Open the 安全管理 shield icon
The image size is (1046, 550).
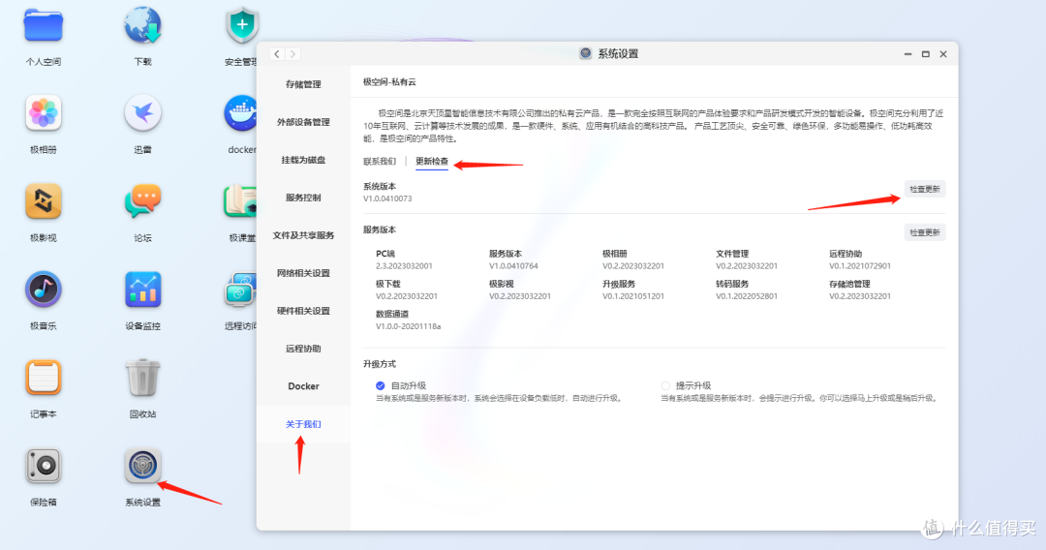(241, 27)
